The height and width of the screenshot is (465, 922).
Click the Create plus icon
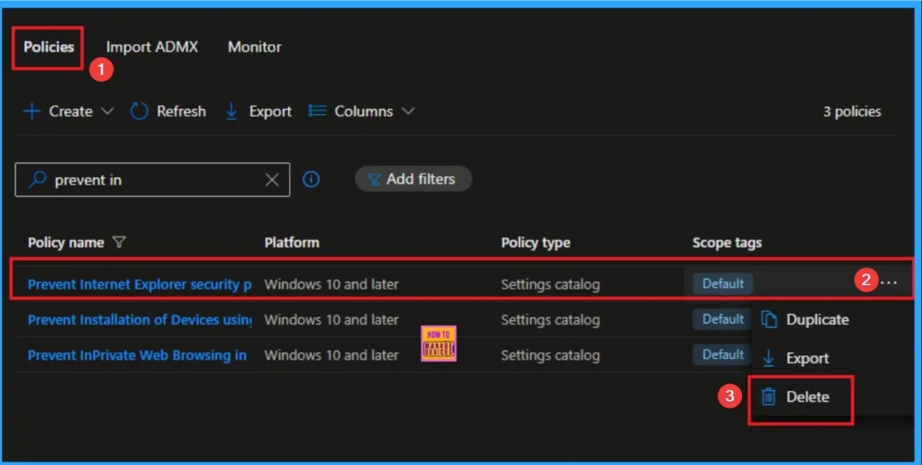(x=32, y=111)
